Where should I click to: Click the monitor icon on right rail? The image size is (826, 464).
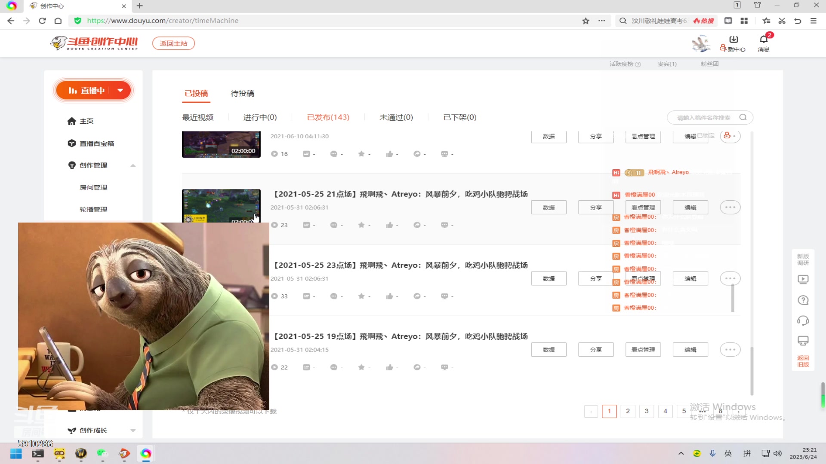coord(803,341)
